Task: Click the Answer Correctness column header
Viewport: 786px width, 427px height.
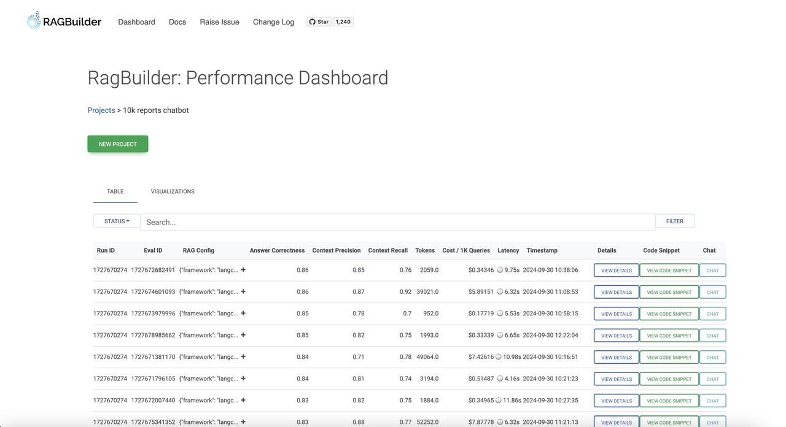Action: click(x=277, y=250)
